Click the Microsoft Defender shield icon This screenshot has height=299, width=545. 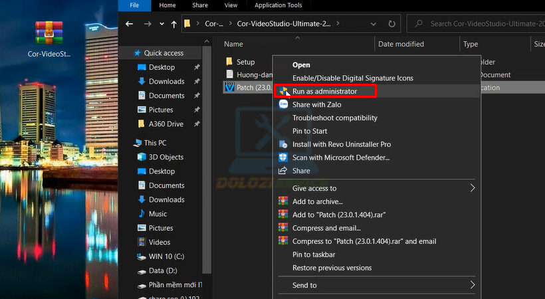pyautogui.click(x=283, y=157)
